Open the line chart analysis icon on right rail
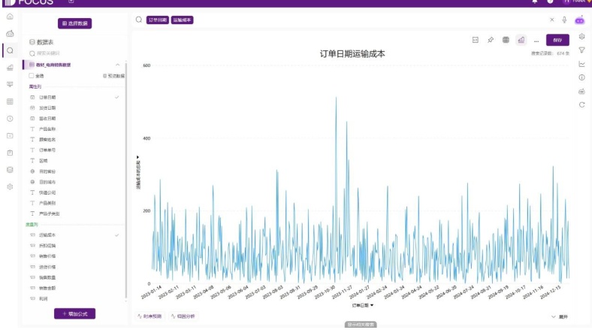This screenshot has height=330, width=592. tap(581, 64)
